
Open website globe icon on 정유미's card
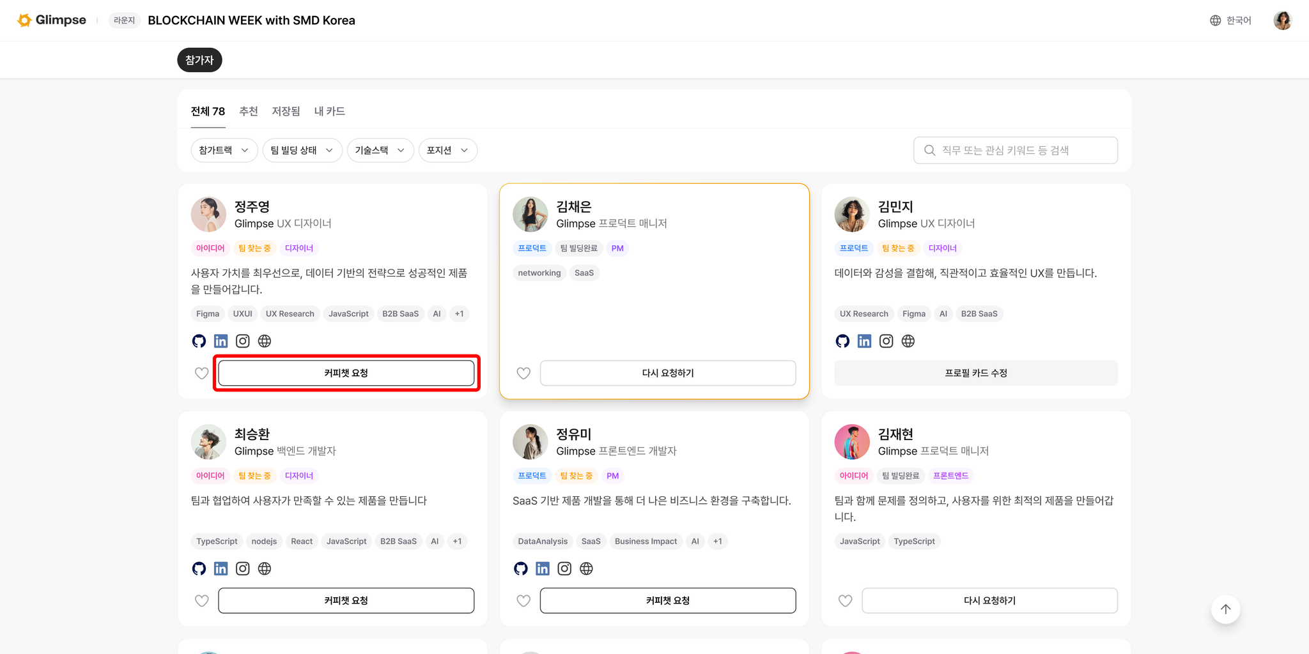pyautogui.click(x=586, y=568)
